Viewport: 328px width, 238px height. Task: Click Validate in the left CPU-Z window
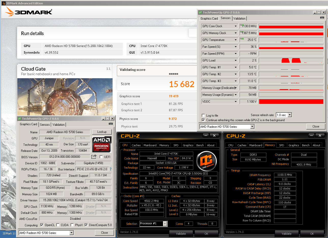point(181,234)
